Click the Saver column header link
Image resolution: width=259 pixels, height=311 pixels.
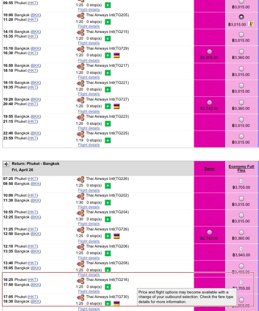209,169
